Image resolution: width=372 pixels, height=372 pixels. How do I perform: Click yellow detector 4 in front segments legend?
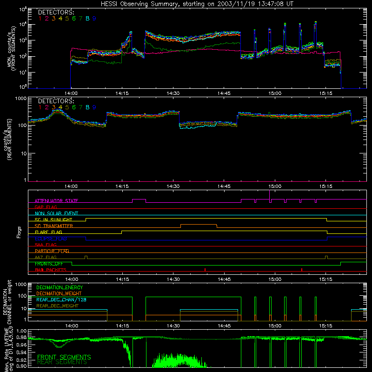pyautogui.click(x=60, y=19)
